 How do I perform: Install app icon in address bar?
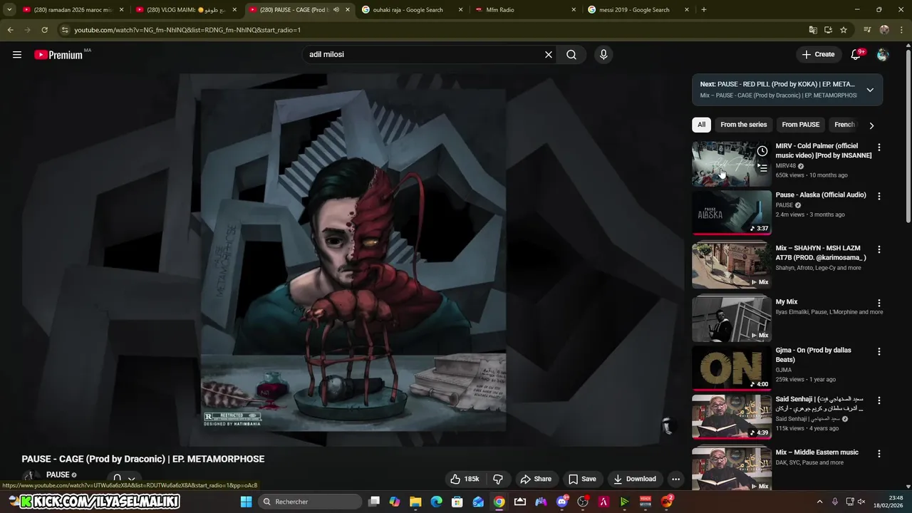[828, 30]
